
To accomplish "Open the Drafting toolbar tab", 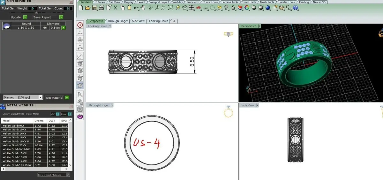I will pyautogui.click(x=304, y=2).
